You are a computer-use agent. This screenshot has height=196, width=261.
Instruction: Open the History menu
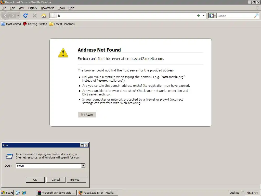[x=33, y=8]
